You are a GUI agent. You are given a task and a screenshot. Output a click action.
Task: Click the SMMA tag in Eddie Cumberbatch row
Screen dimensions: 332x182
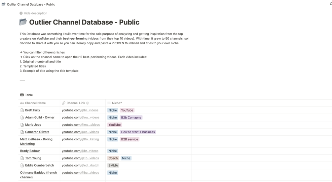pos(113,165)
